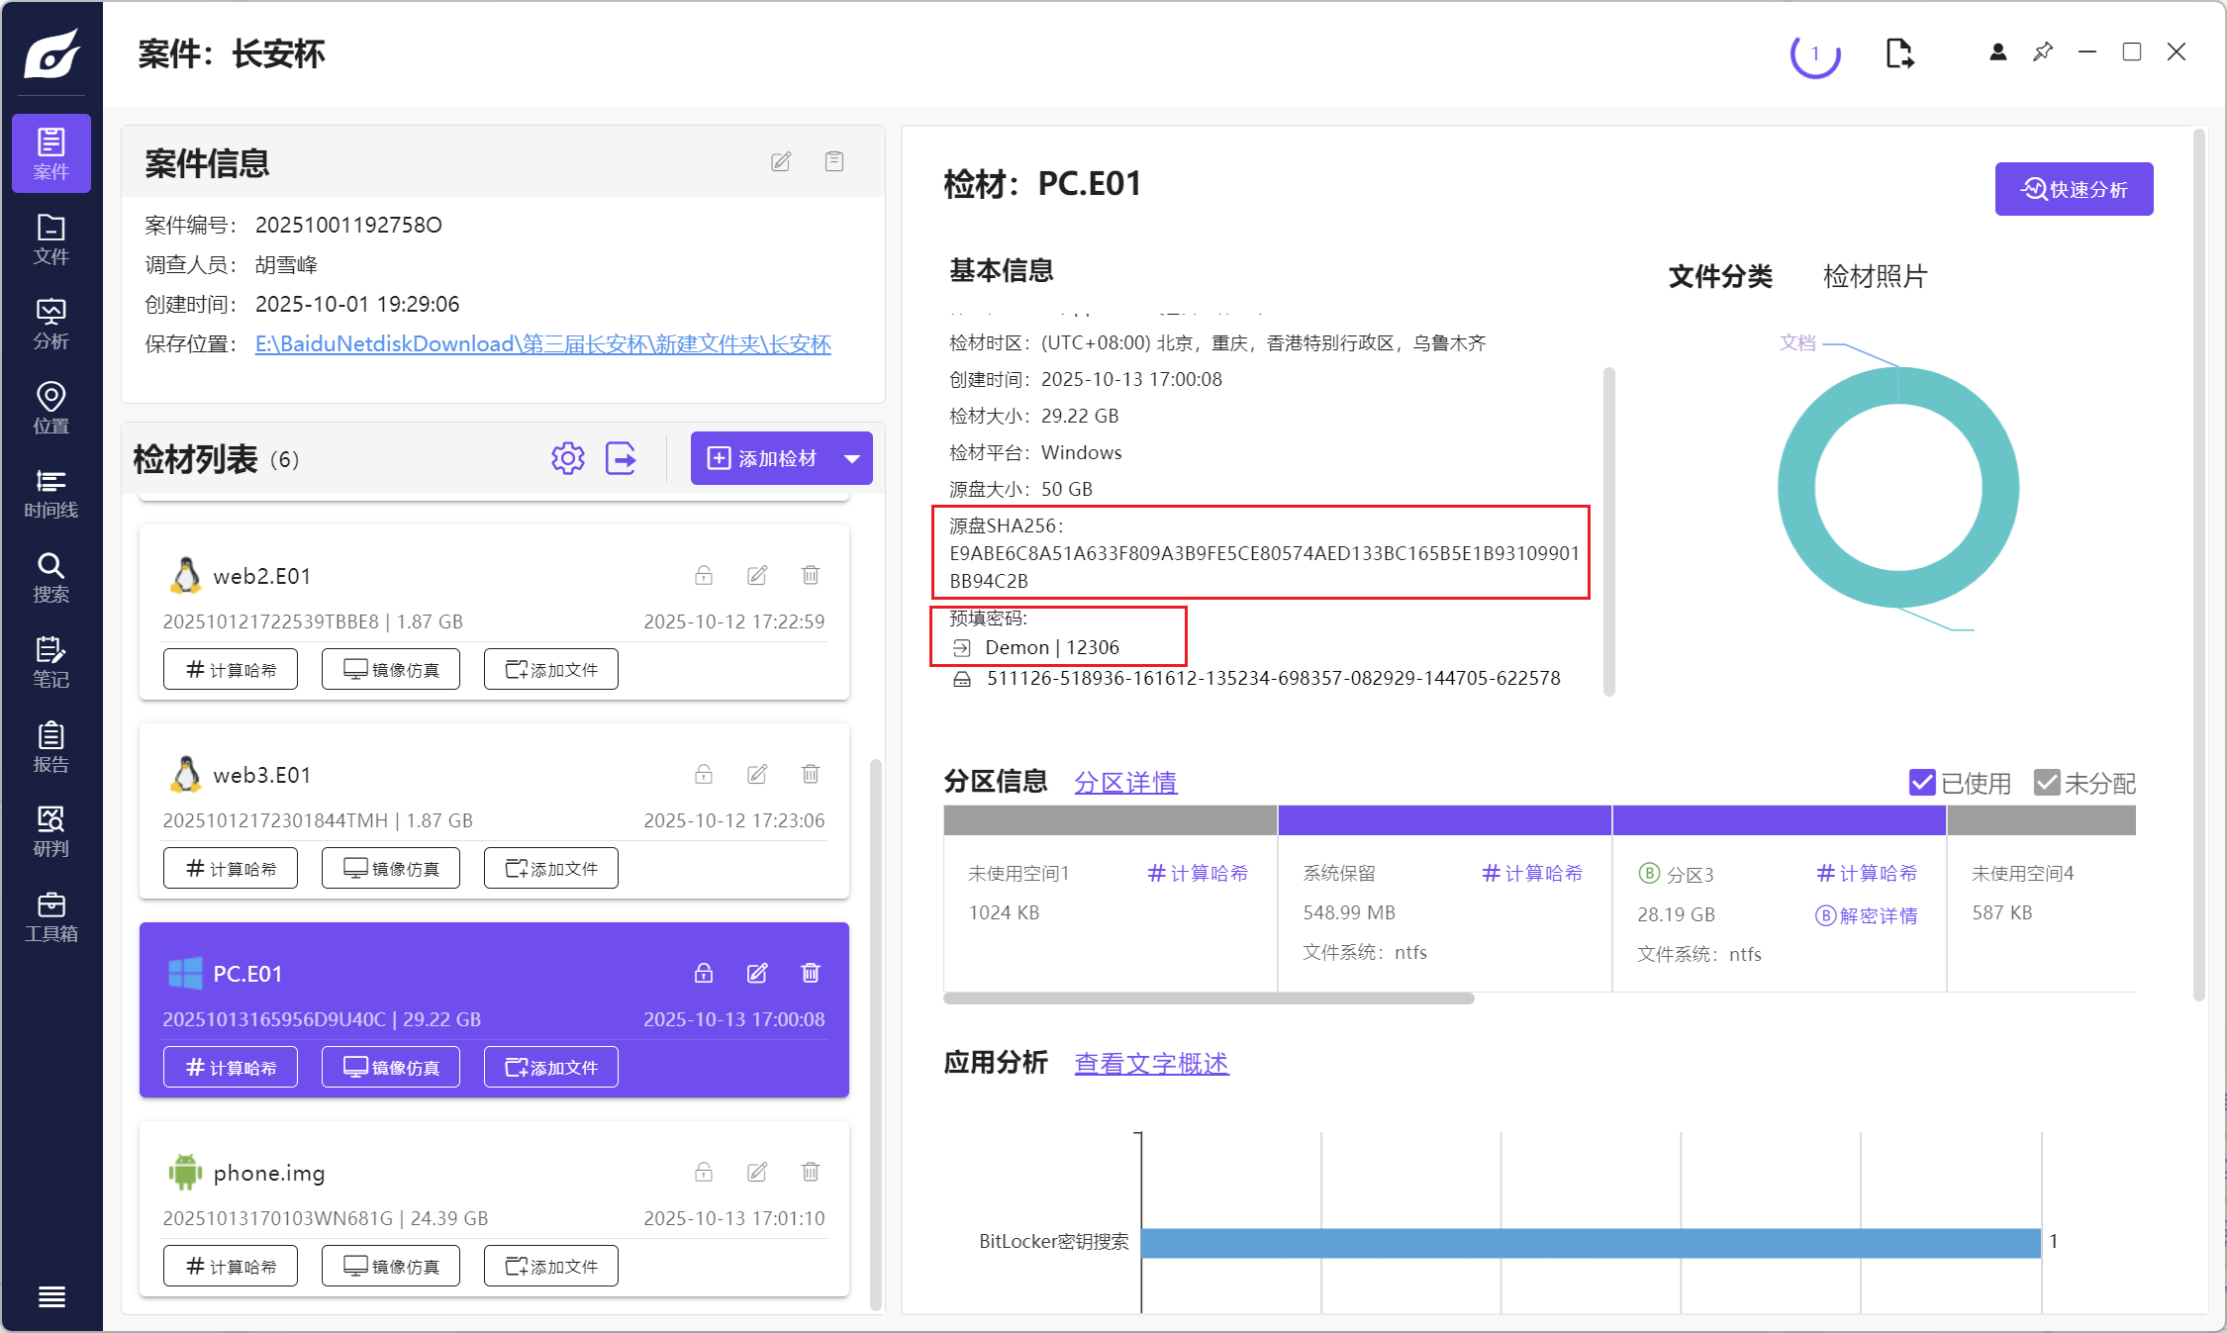Click the edit pencil icon in 案件信息 header

781,161
